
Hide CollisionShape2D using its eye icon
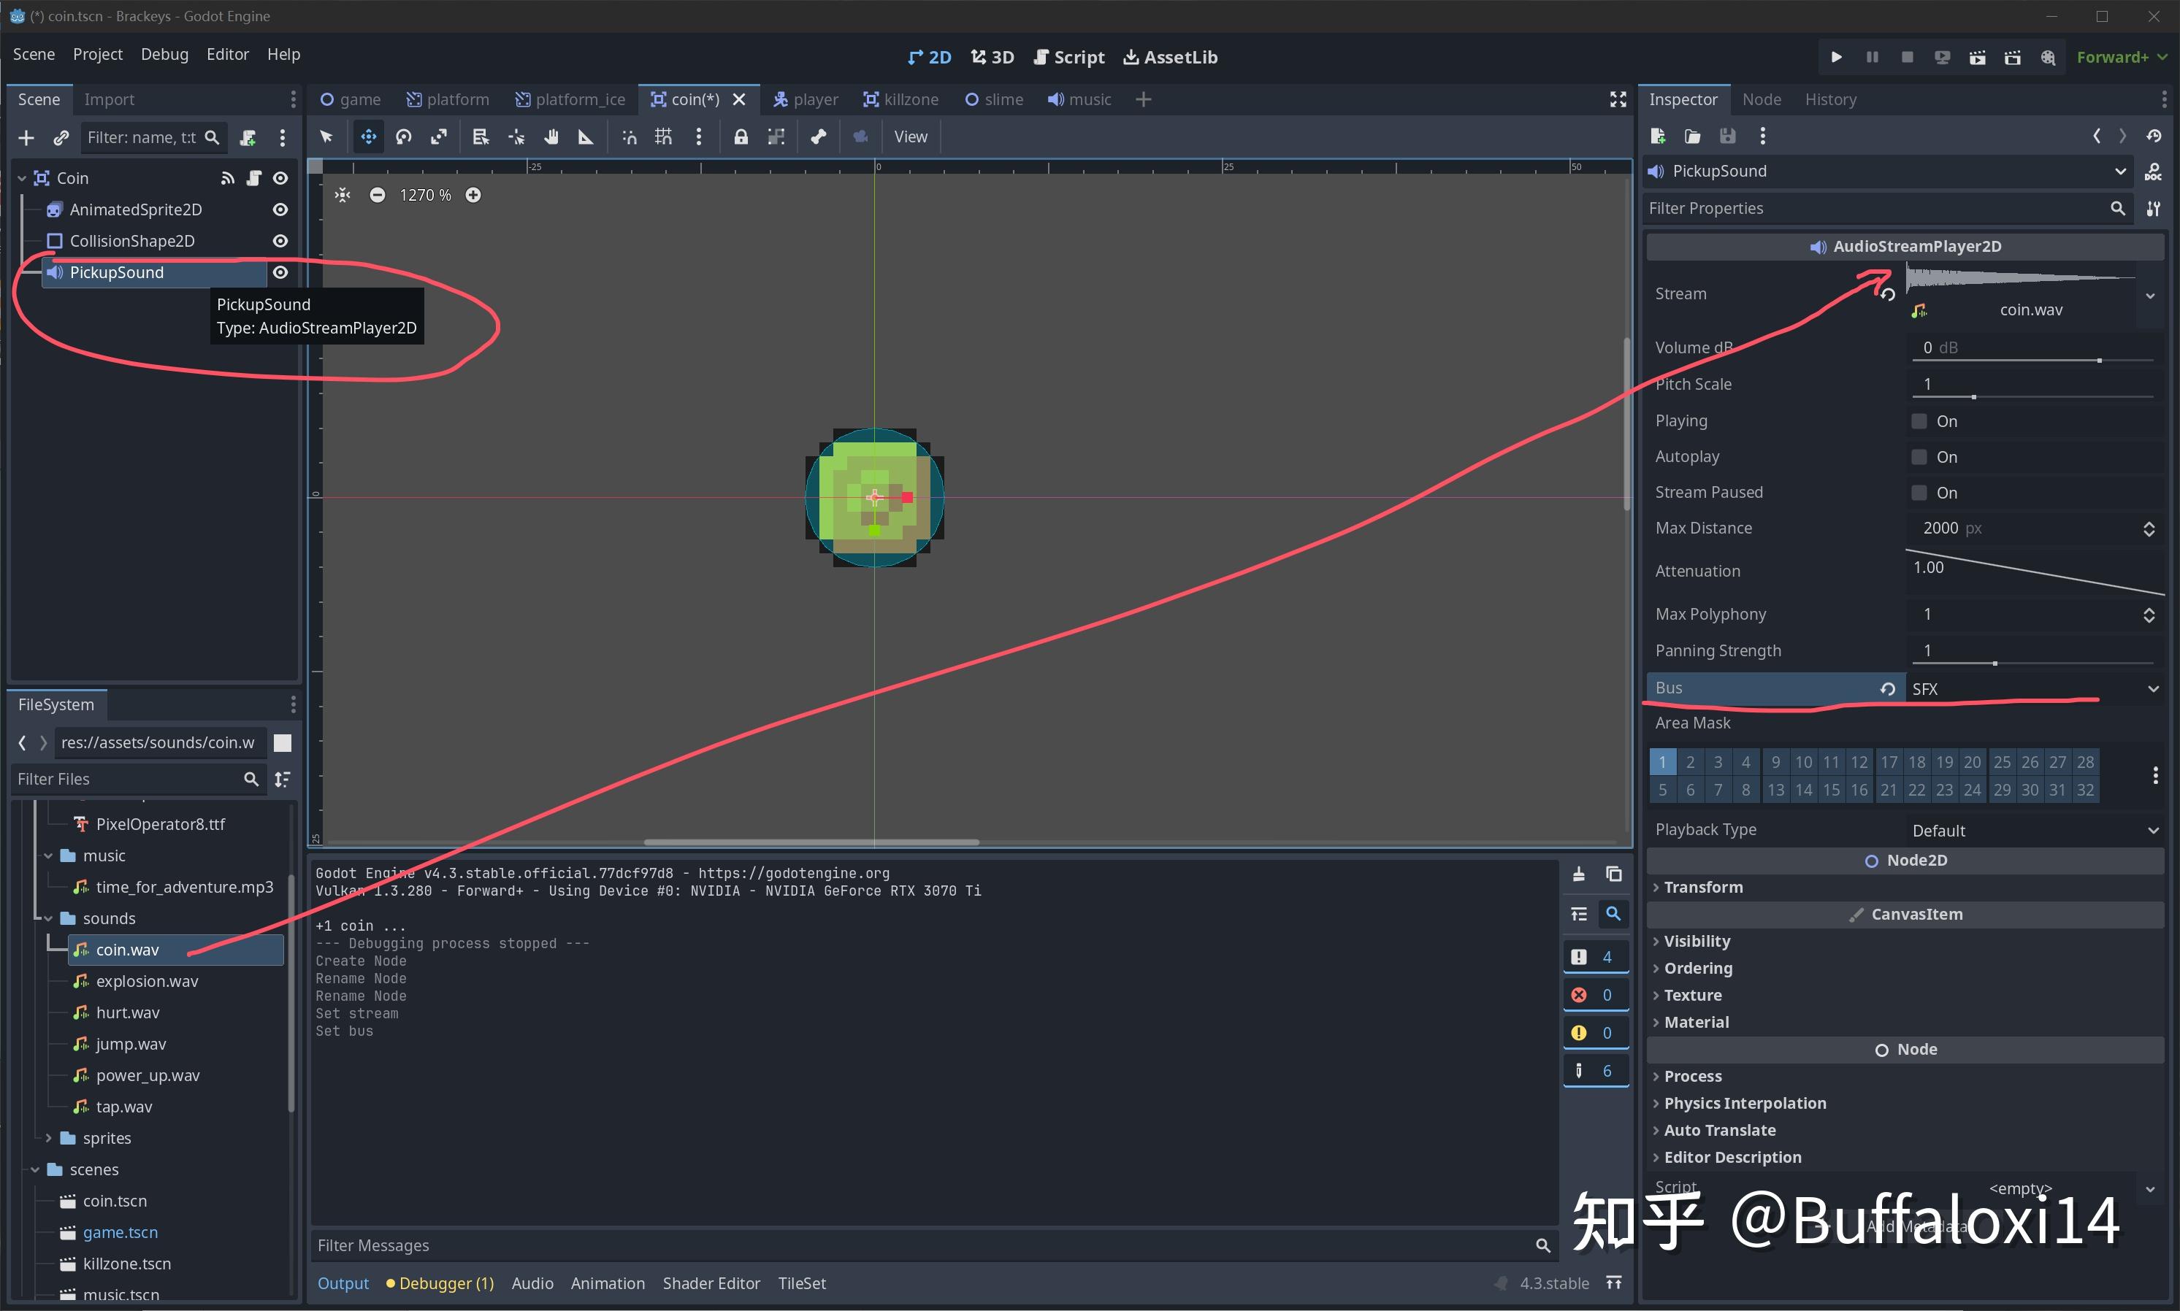(279, 240)
